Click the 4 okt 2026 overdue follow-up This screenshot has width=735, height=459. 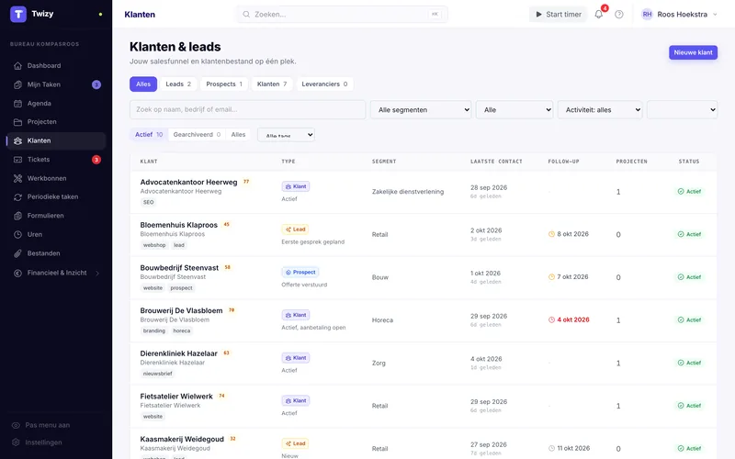tap(569, 319)
